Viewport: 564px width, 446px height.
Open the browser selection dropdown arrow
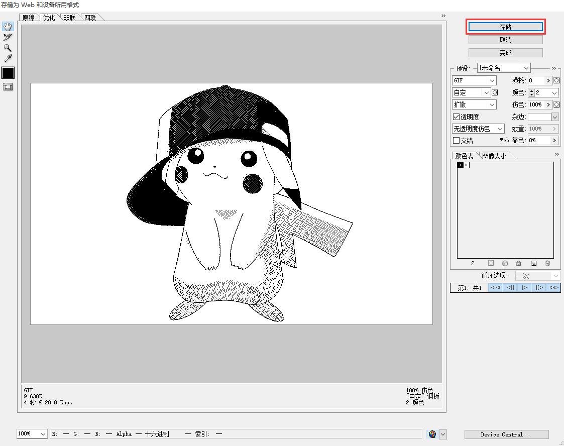click(443, 434)
